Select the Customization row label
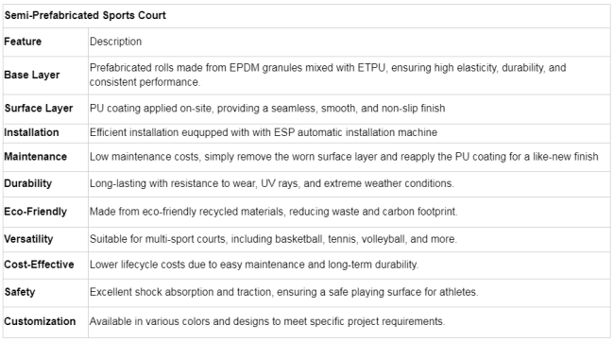 click(40, 321)
